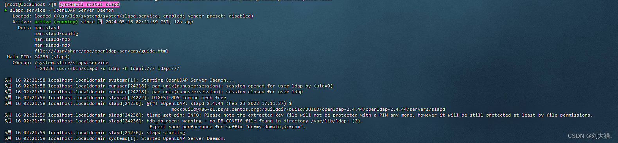Click the highlighted systemctl status slapd command
The width and height of the screenshot is (618, 143).
coord(89,4)
